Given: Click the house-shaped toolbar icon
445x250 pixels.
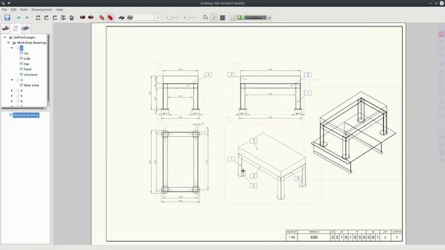Looking at the screenshot, I should [x=72, y=17].
